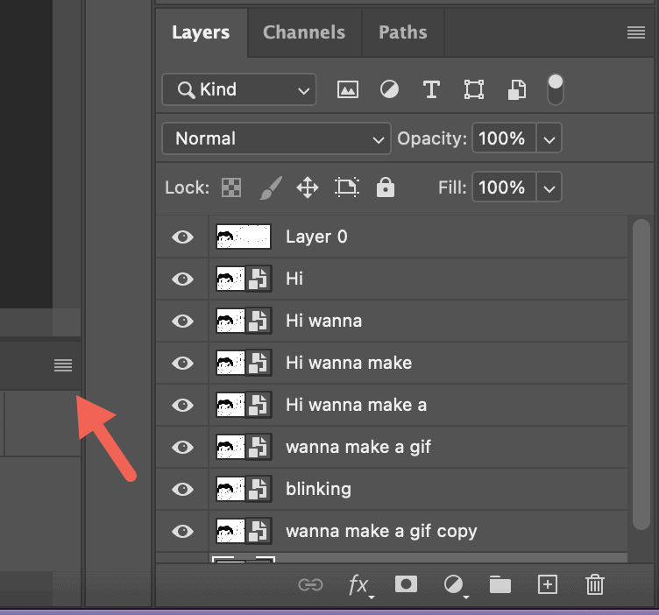
Task: Prevent auto-nesting in artboards lock icon
Action: coord(347,187)
